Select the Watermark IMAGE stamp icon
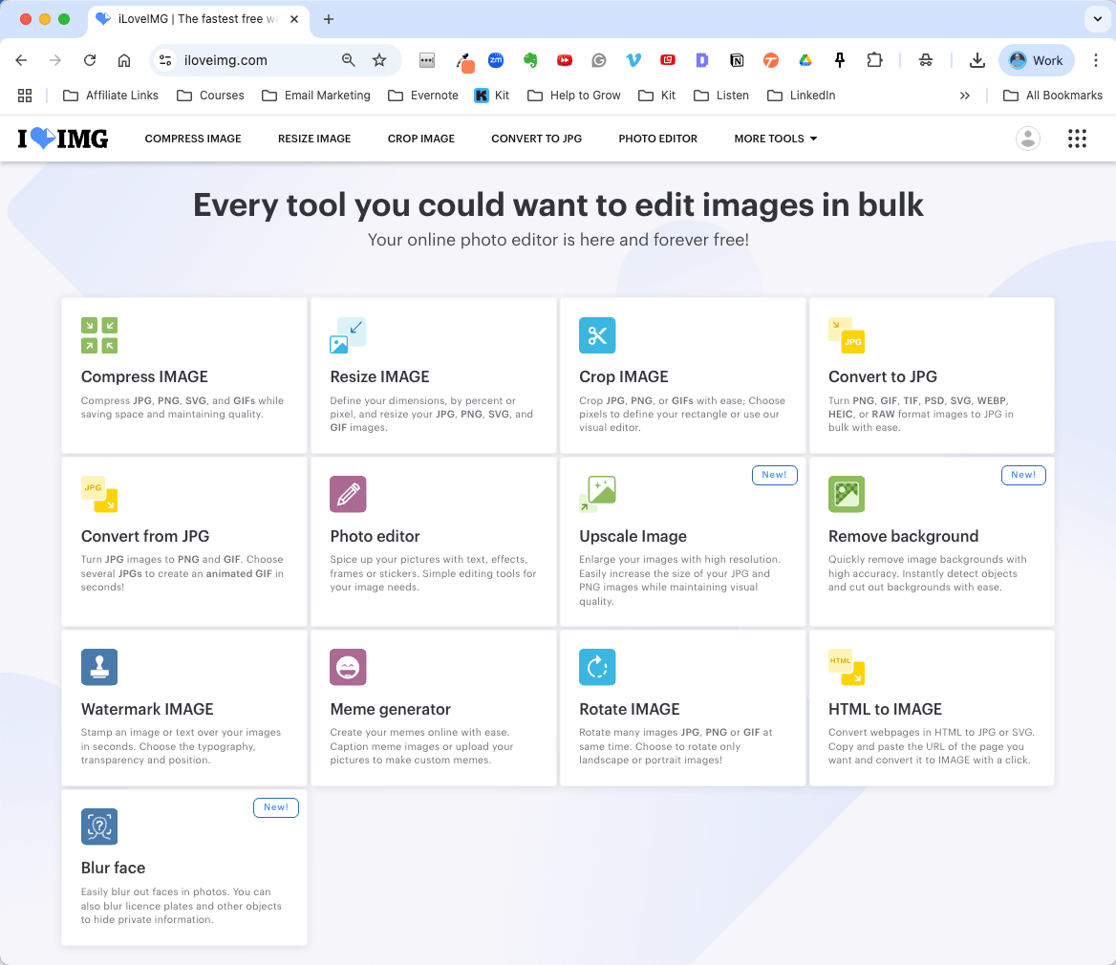The width and height of the screenshot is (1116, 965). (99, 667)
